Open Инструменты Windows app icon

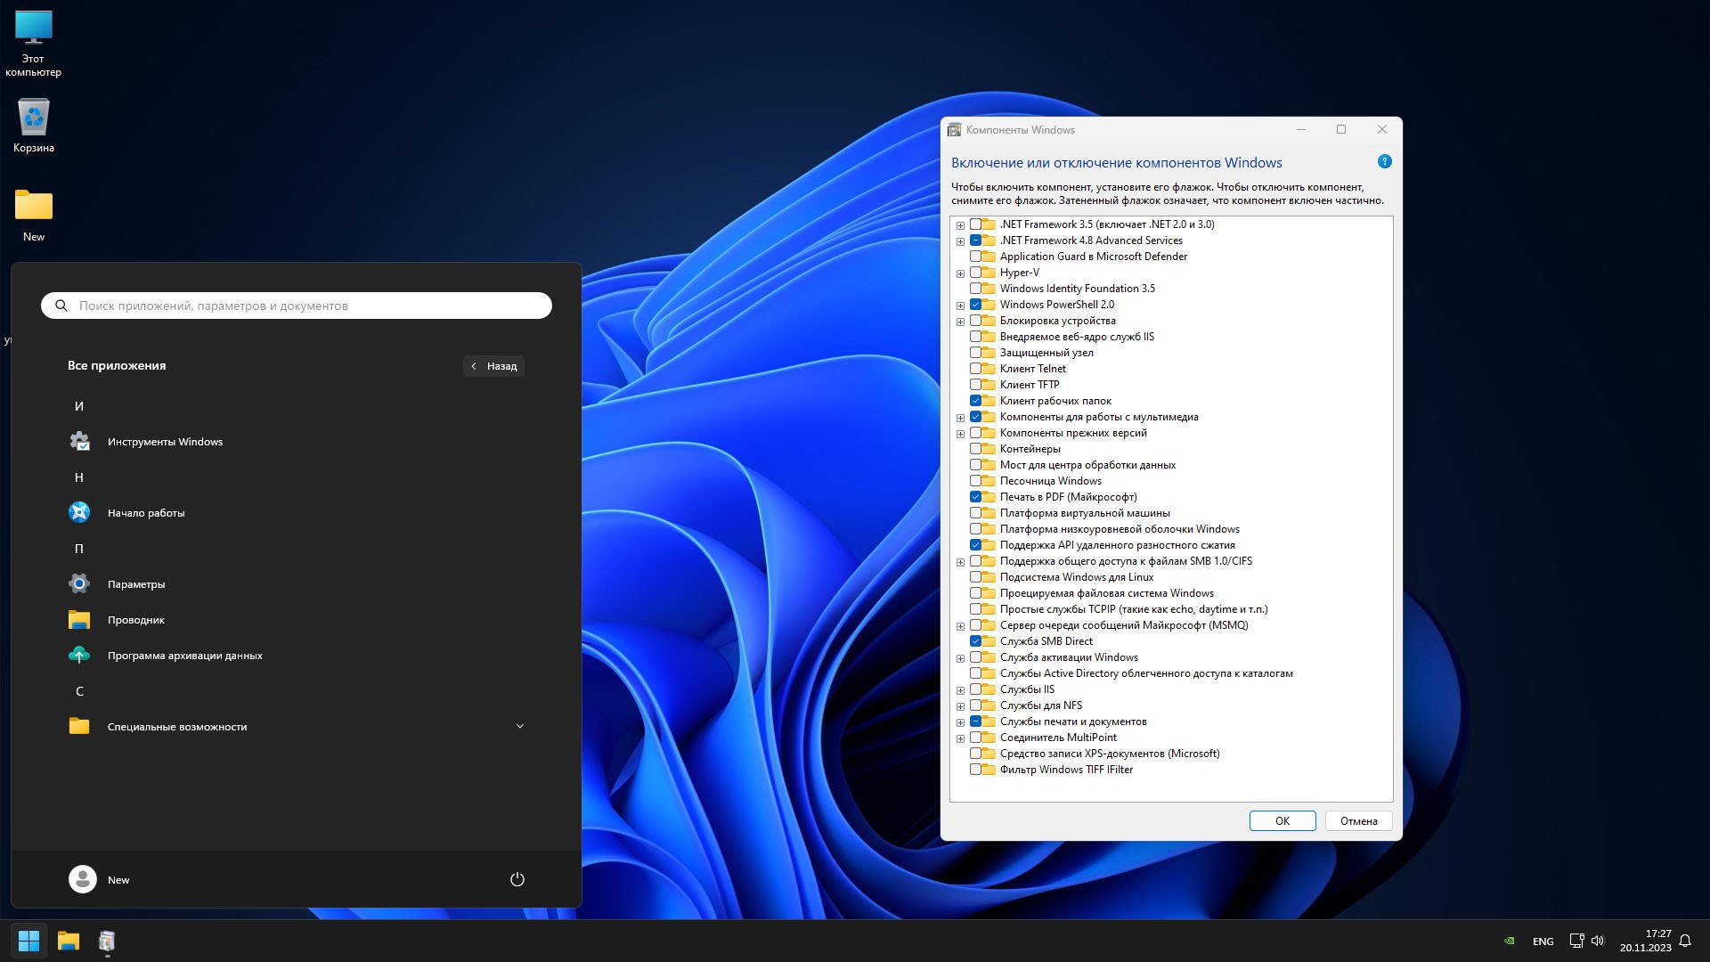[79, 442]
